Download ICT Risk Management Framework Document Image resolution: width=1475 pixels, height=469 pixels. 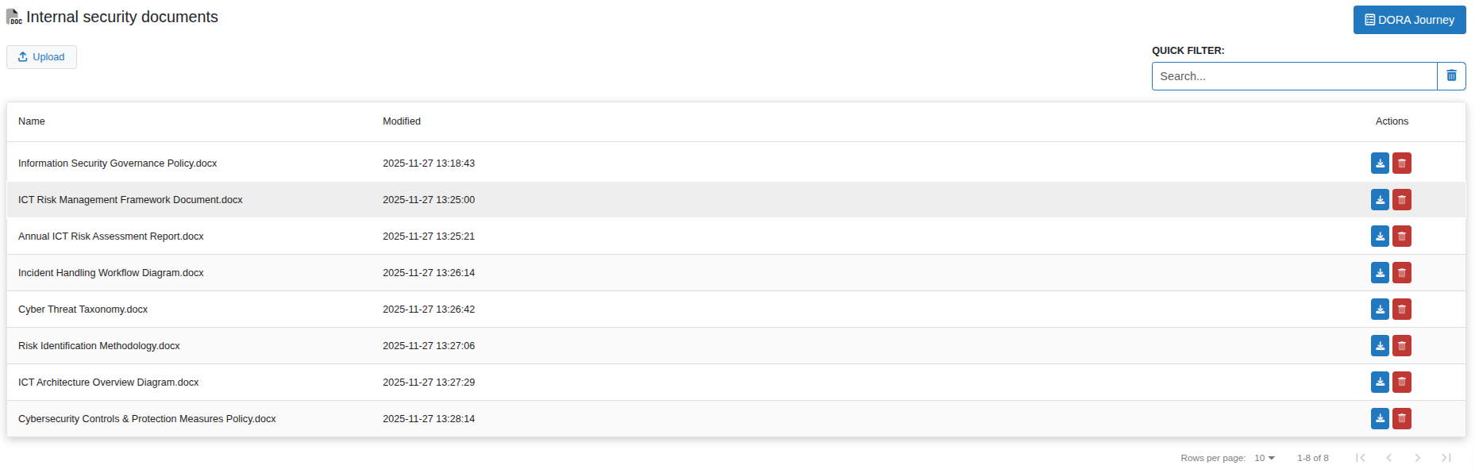[1380, 200]
